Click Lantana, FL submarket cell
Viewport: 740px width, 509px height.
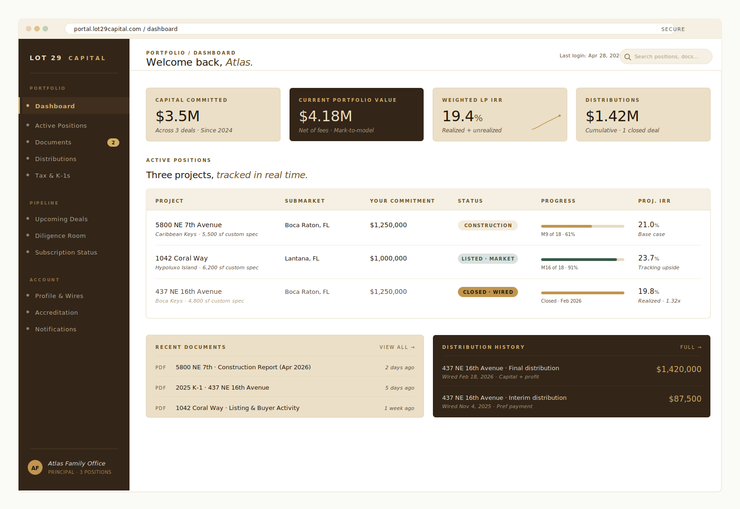[302, 258]
